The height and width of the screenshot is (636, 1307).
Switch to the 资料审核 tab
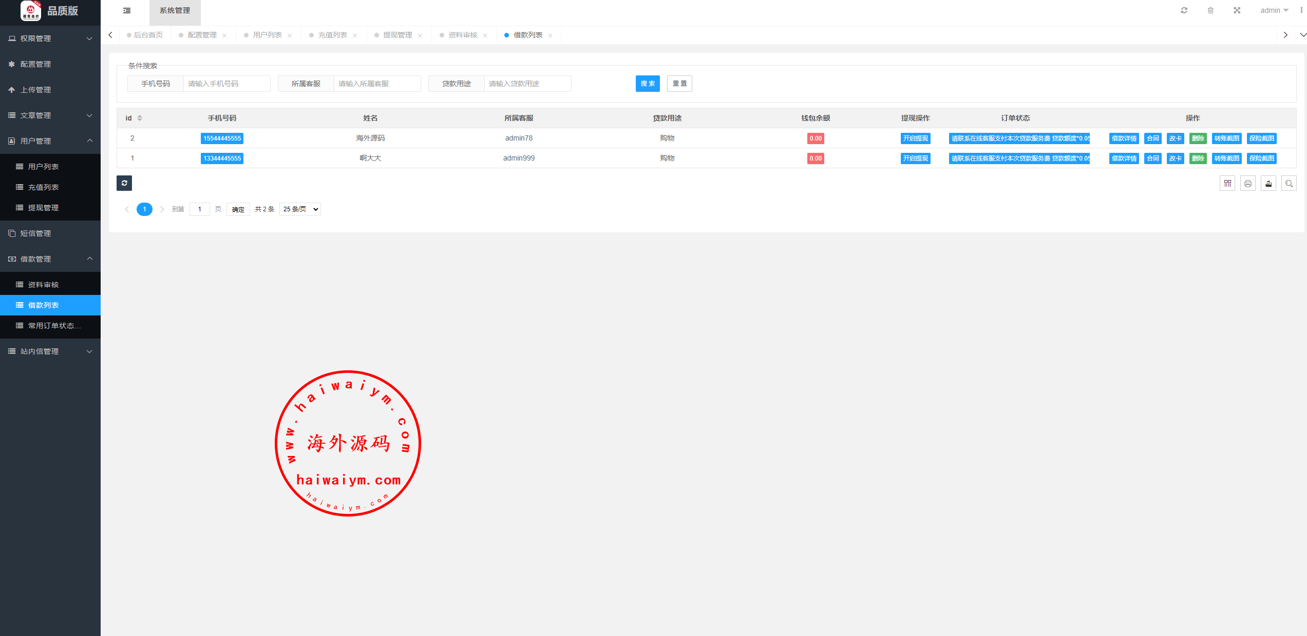coord(463,35)
